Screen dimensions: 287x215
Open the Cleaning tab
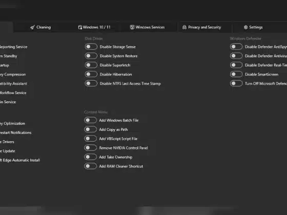[40, 27]
